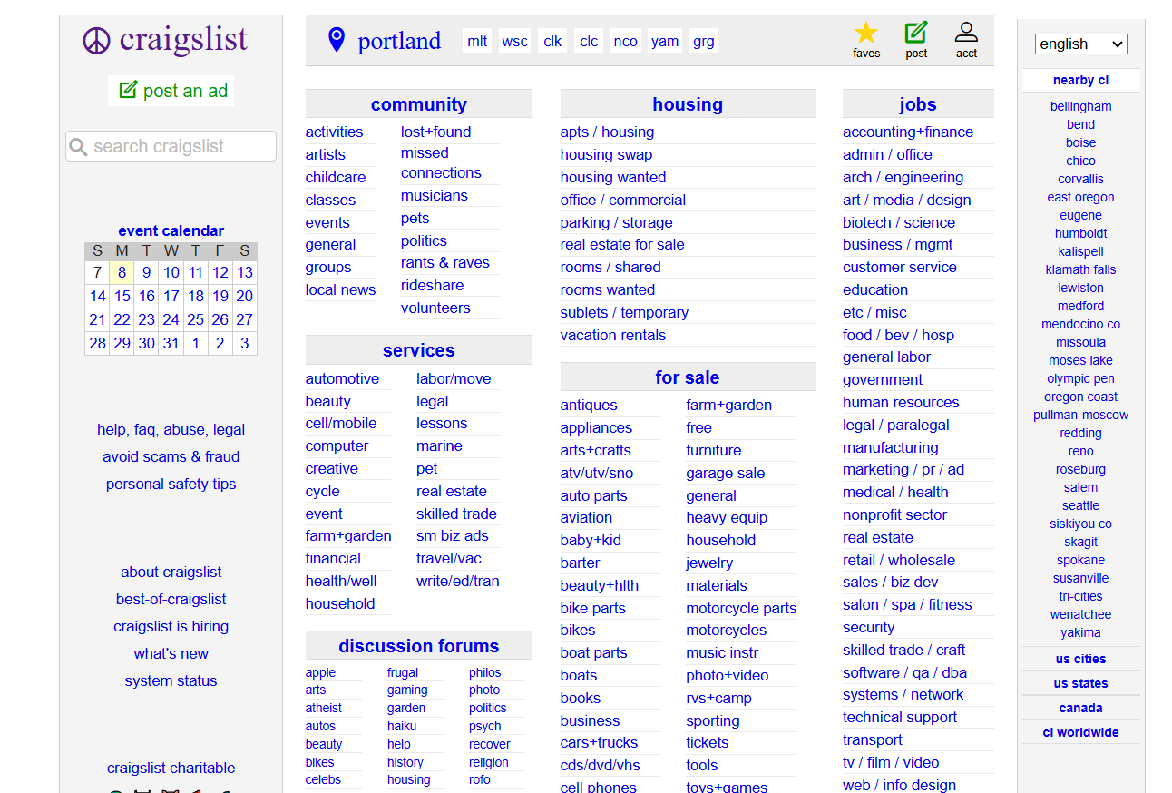The image size is (1172, 793).
Task: View accounting+finance jobs
Action: tap(908, 132)
